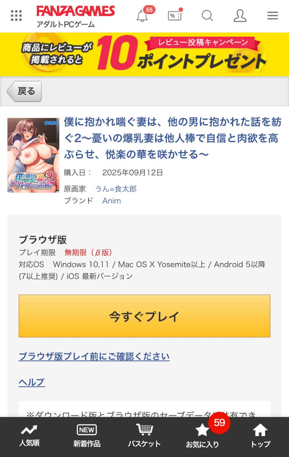
Task: Click the 今すぐプレイ play button
Action: [144, 316]
